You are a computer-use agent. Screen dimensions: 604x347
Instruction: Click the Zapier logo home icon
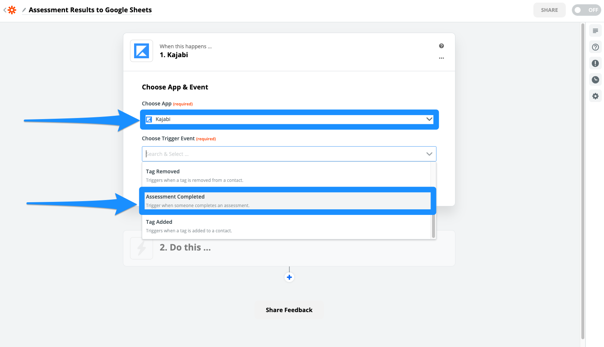click(x=12, y=10)
